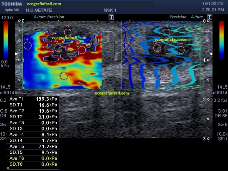Click the left kPa color scale bar
Viewport: 228px width, 171px height.
pyautogui.click(x=6, y=40)
